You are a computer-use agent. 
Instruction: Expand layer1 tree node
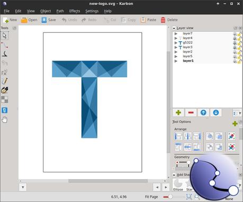click(x=176, y=61)
